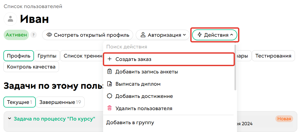This screenshot has width=302, height=132.
Task: Show the Текущие tasks tab
Action: (x=20, y=102)
